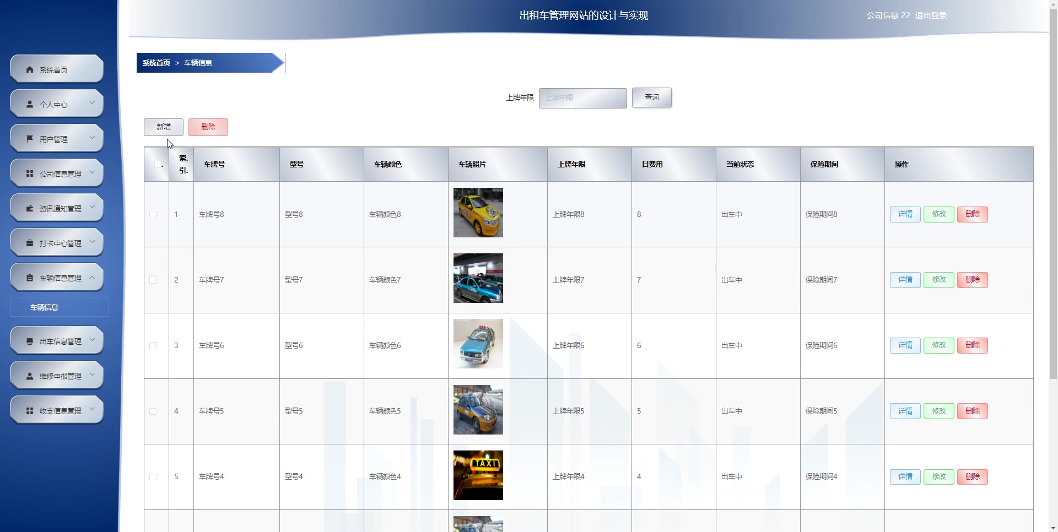Image resolution: width=1058 pixels, height=532 pixels.
Task: Open the 系统首页 sidebar menu item
Action: (57, 69)
